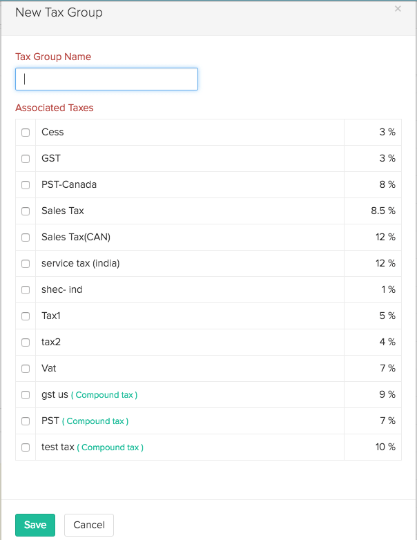Close the New Tax Group dialog

[398, 9]
